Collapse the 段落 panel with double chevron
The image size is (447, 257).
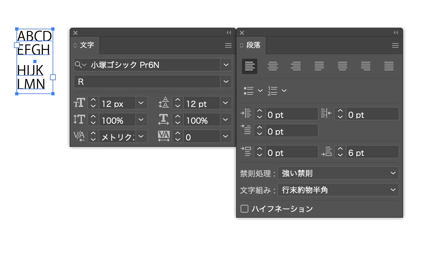pyautogui.click(x=396, y=33)
